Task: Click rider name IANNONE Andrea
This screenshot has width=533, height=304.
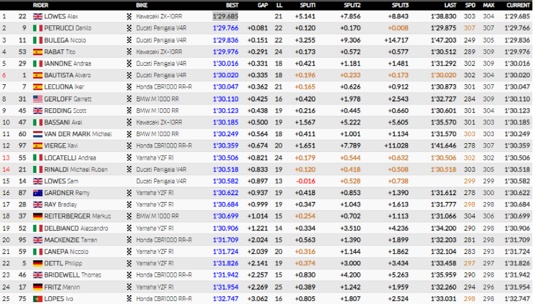Action: [68, 63]
